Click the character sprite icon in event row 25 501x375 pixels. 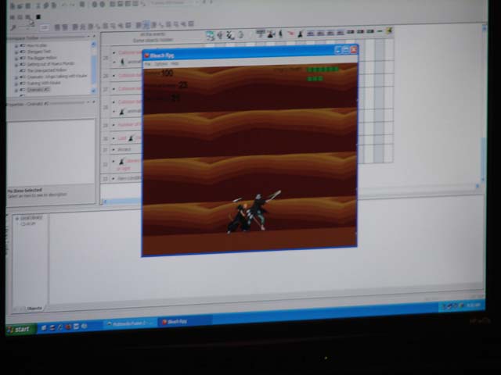click(x=121, y=60)
